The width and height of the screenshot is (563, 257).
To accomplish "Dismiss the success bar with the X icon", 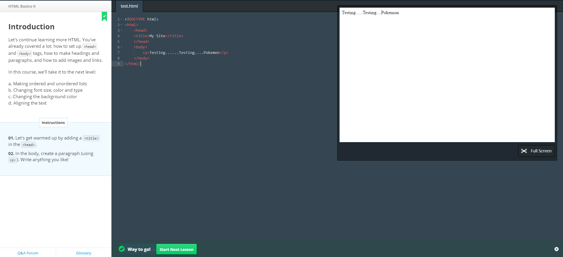I will pyautogui.click(x=556, y=249).
